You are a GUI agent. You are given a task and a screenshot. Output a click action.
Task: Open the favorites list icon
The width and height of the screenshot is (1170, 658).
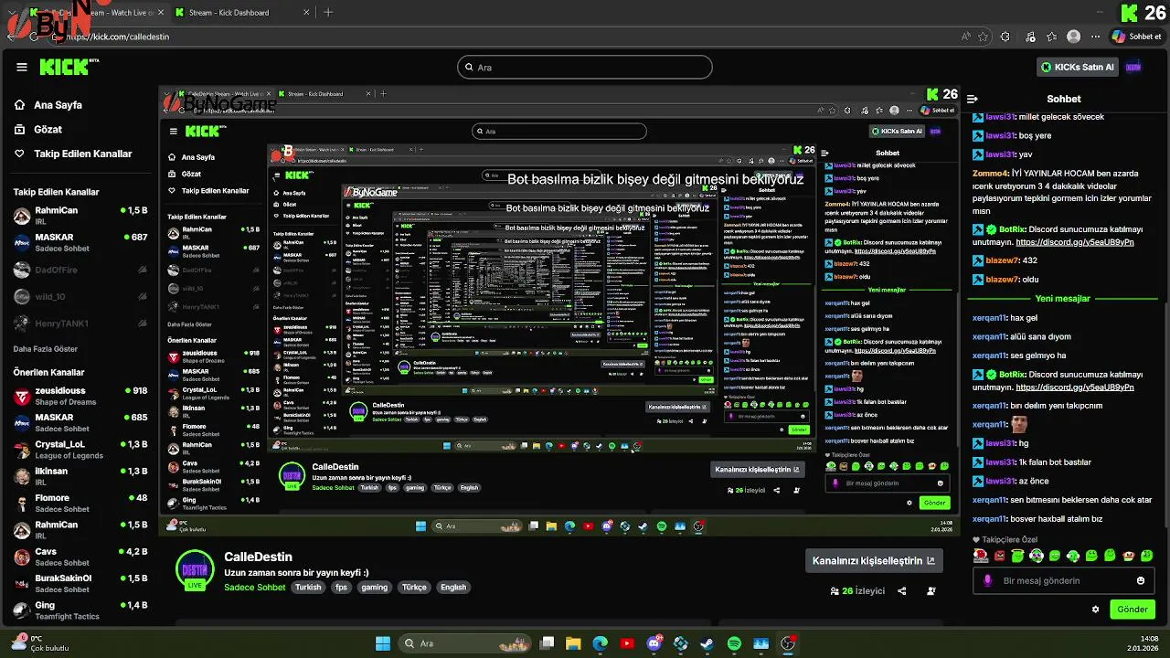coord(1051,37)
